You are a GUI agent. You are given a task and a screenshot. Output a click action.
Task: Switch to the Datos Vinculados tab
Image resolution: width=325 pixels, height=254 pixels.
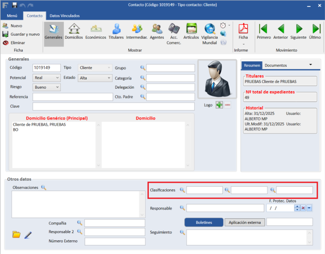(x=65, y=16)
